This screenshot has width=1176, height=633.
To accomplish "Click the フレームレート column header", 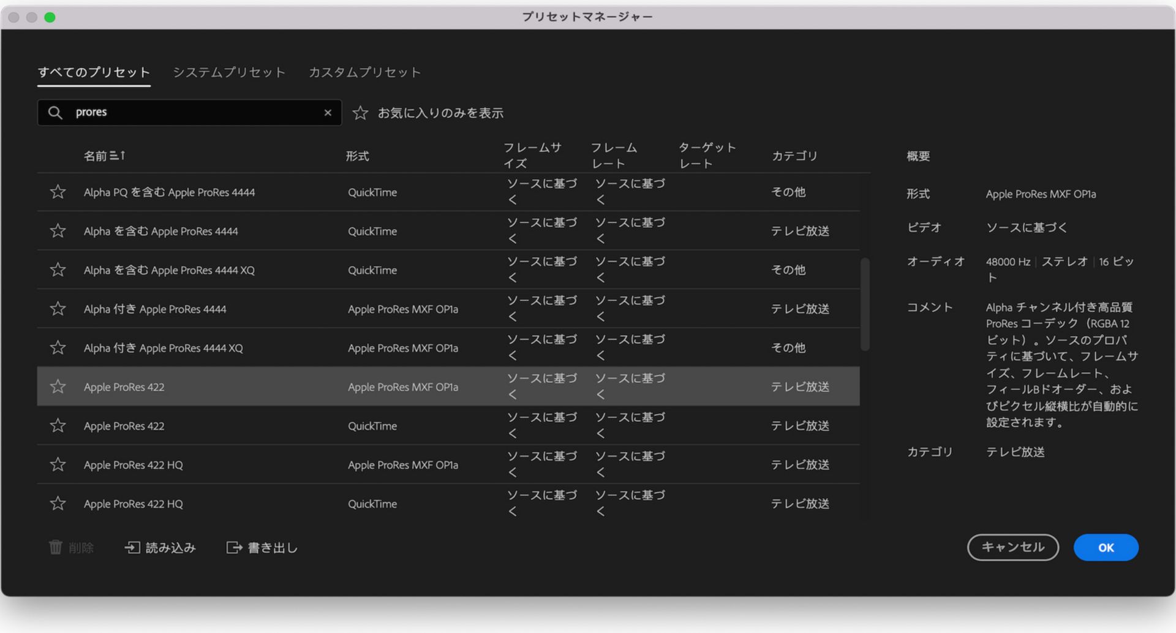I will [614, 156].
